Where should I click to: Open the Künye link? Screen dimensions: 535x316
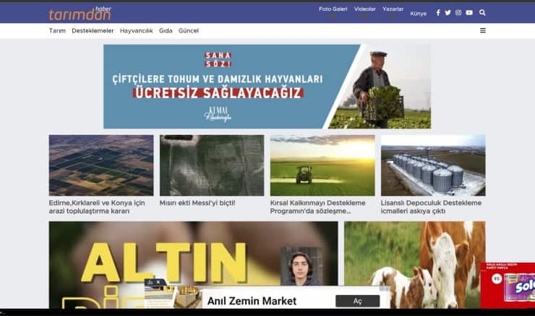419,14
